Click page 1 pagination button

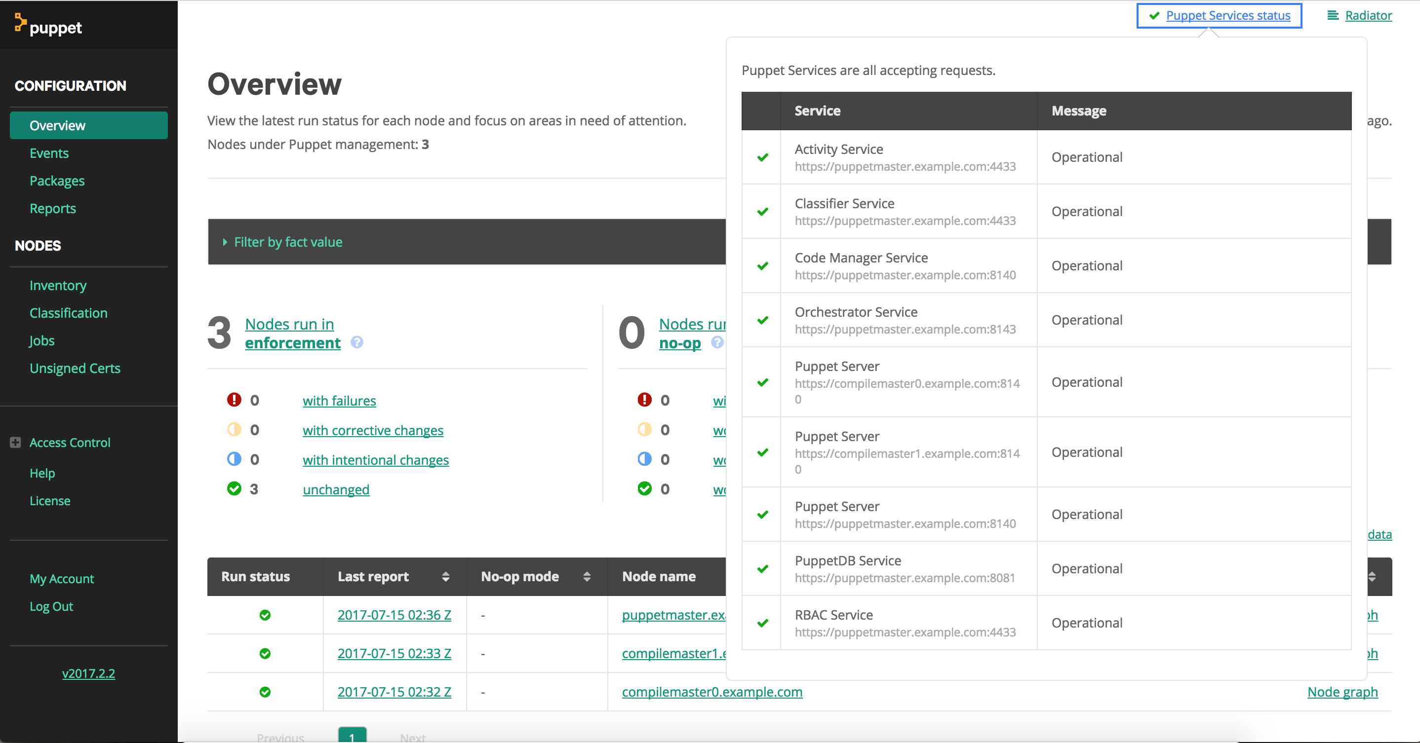[x=352, y=736]
